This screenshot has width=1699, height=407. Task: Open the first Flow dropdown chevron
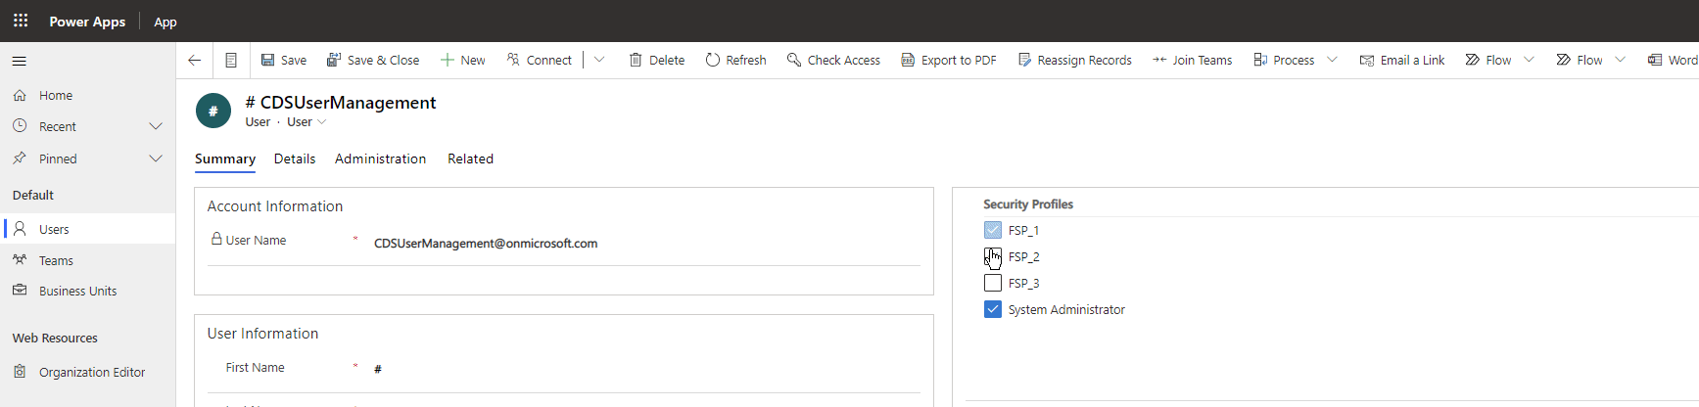tap(1529, 60)
